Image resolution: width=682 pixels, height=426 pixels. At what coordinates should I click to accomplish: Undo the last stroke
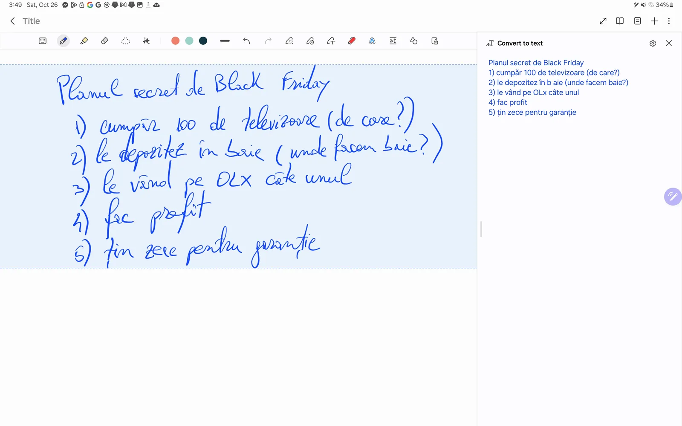tap(246, 41)
